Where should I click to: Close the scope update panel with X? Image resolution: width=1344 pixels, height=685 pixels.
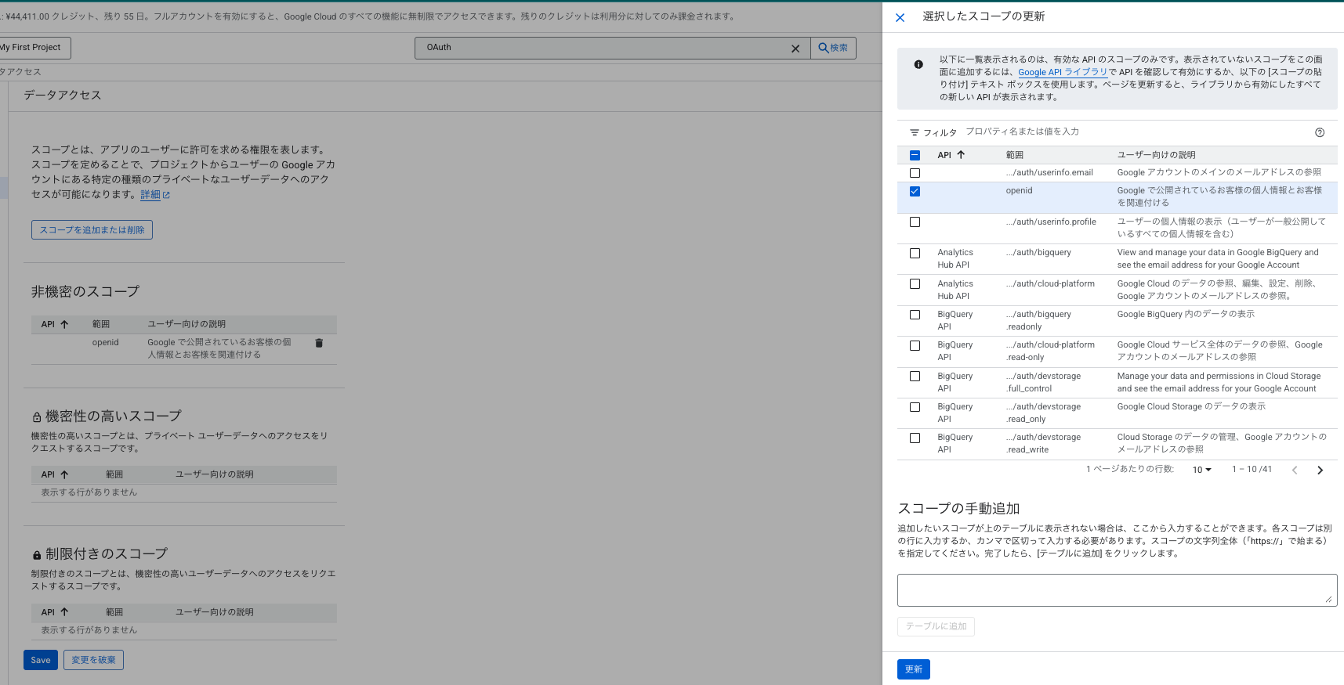900,17
